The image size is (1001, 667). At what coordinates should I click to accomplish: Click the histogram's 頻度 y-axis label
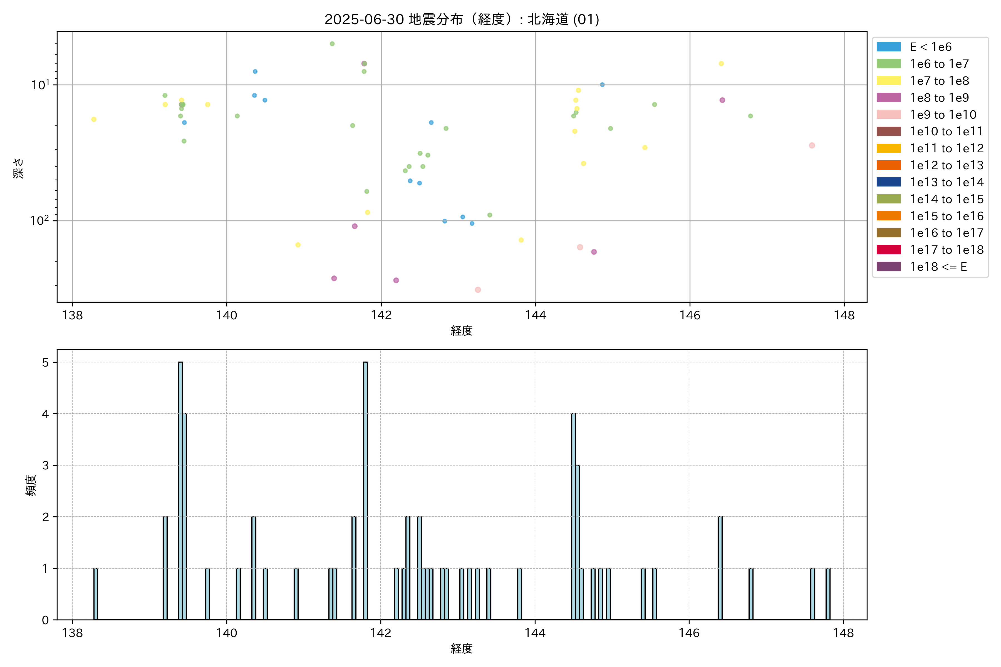[31, 485]
